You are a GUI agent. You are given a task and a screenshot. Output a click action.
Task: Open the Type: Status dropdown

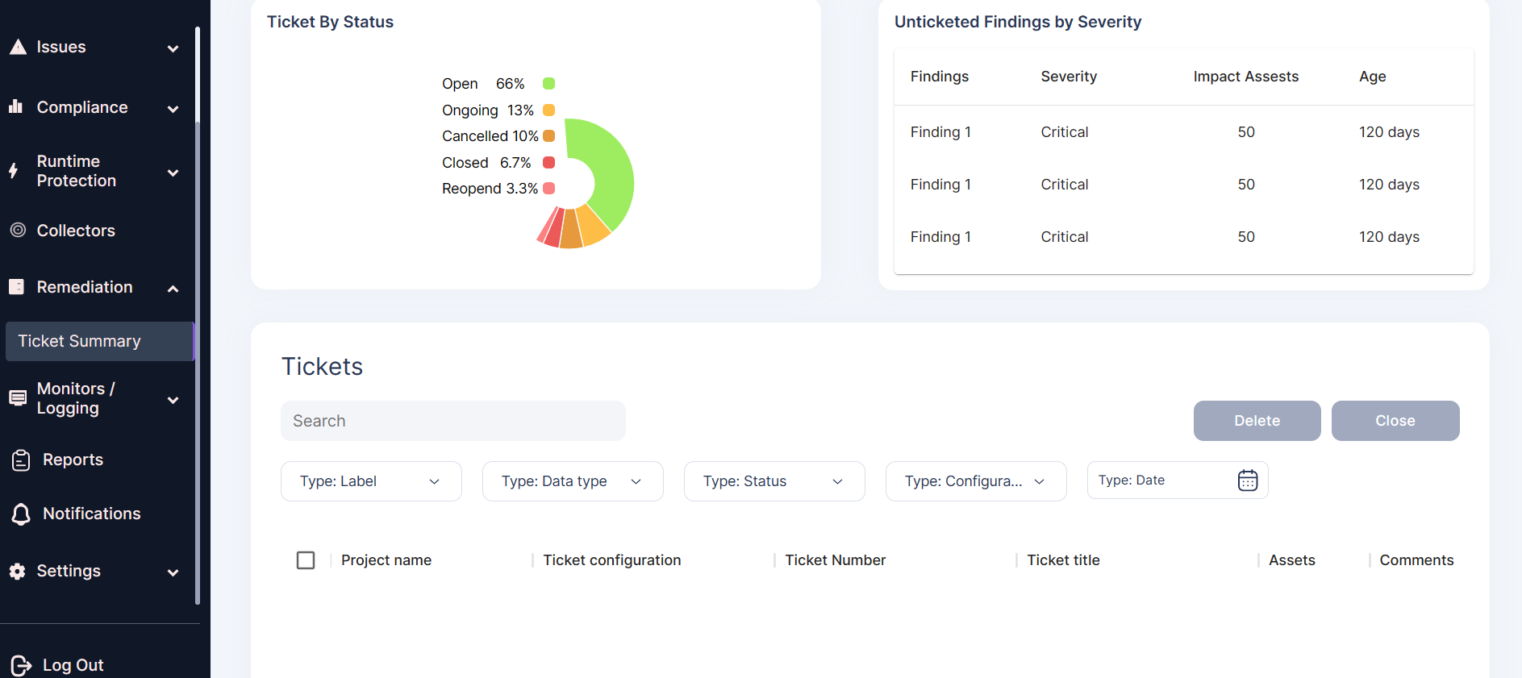pyautogui.click(x=774, y=481)
